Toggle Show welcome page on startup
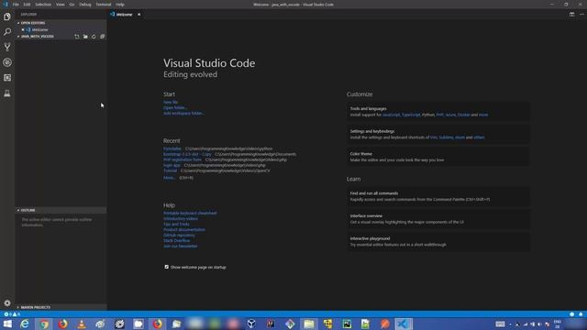This screenshot has height=330, width=587. (167, 267)
